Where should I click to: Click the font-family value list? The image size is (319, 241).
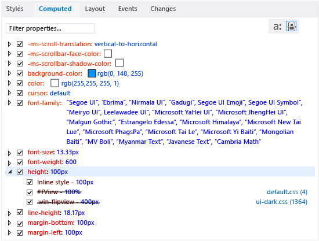pos(184,122)
